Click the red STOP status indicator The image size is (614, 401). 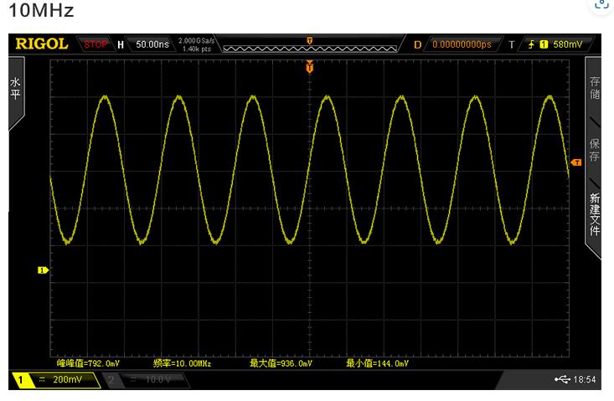pos(95,44)
